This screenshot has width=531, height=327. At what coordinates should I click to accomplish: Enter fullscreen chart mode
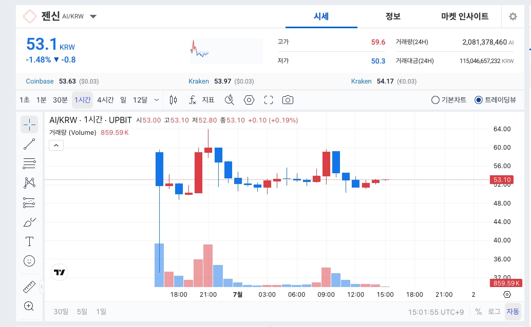tap(269, 100)
